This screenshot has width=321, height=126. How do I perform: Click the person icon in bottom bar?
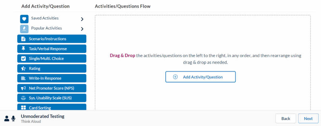7,118
